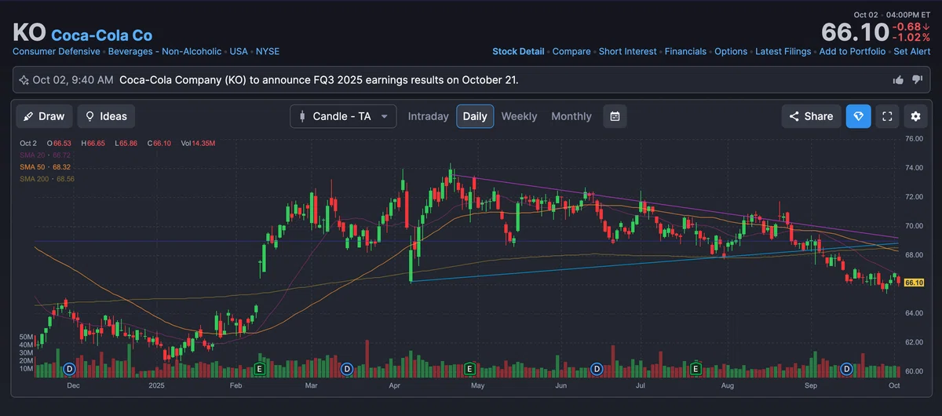Image resolution: width=942 pixels, height=416 pixels.
Task: Select the SMA 200 indicator label
Action: 47,179
